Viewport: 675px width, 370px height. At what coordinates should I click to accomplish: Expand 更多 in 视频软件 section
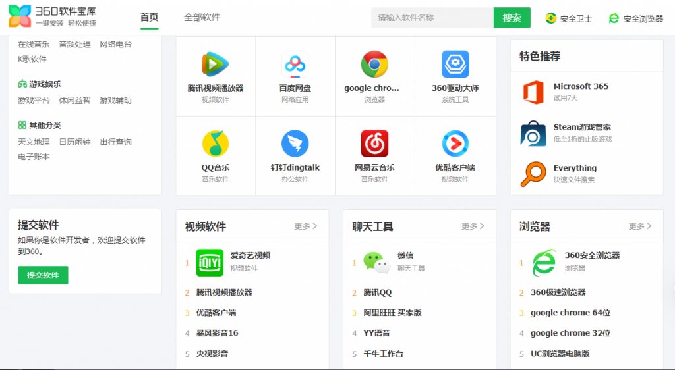pyautogui.click(x=306, y=226)
